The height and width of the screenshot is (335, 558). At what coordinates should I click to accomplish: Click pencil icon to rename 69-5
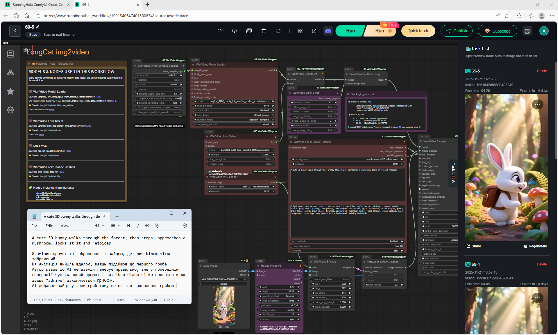38,27
